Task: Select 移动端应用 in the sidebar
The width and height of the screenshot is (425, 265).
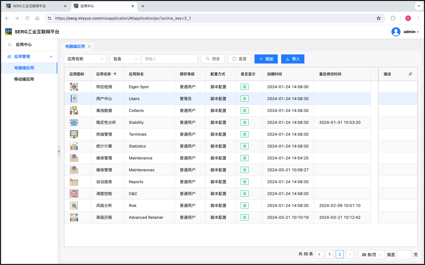Action: pyautogui.click(x=24, y=79)
